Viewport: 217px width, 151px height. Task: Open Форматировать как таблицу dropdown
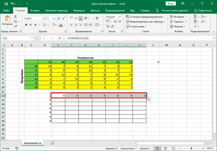tap(145, 22)
